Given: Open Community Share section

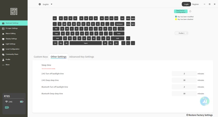Looking at the screenshot, I should pyautogui.click(x=12, y=54).
